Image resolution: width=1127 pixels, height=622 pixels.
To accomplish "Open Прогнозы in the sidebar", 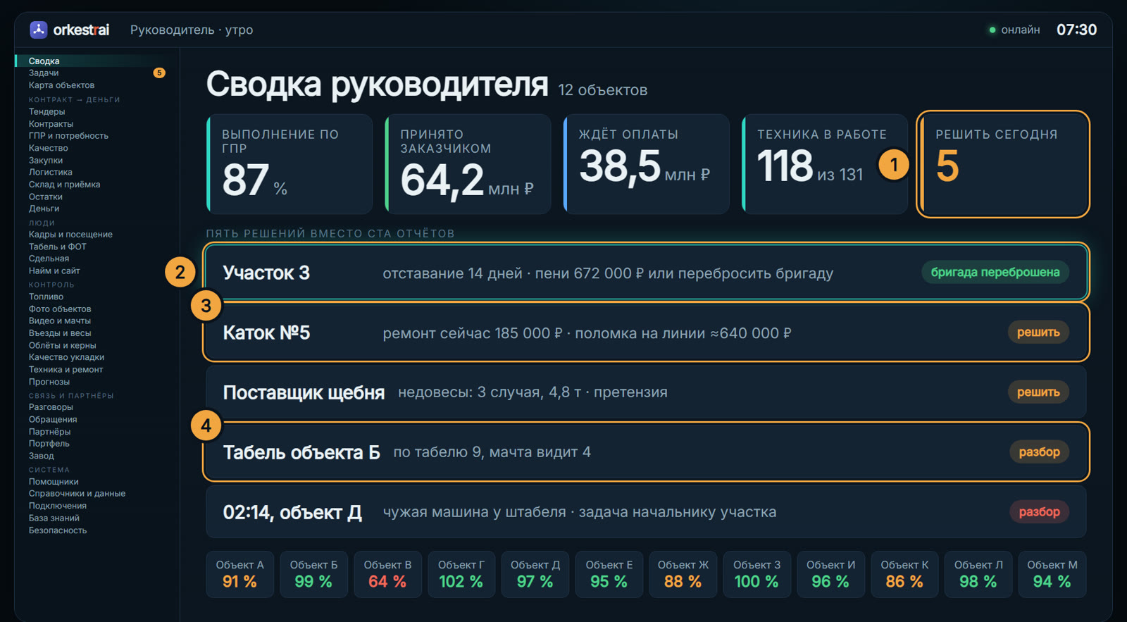I will pos(49,382).
